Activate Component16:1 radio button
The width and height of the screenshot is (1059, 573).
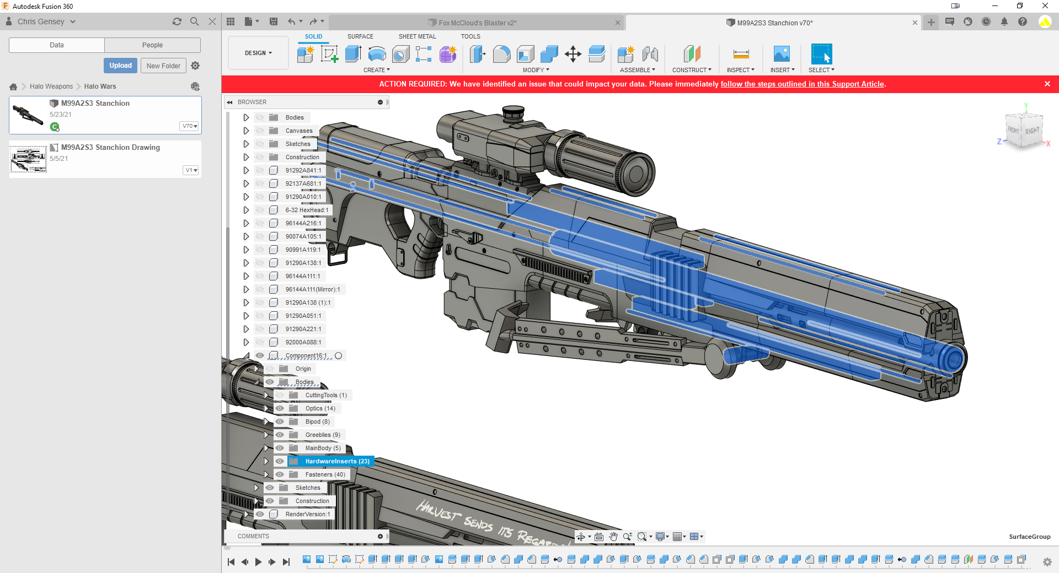[339, 355]
